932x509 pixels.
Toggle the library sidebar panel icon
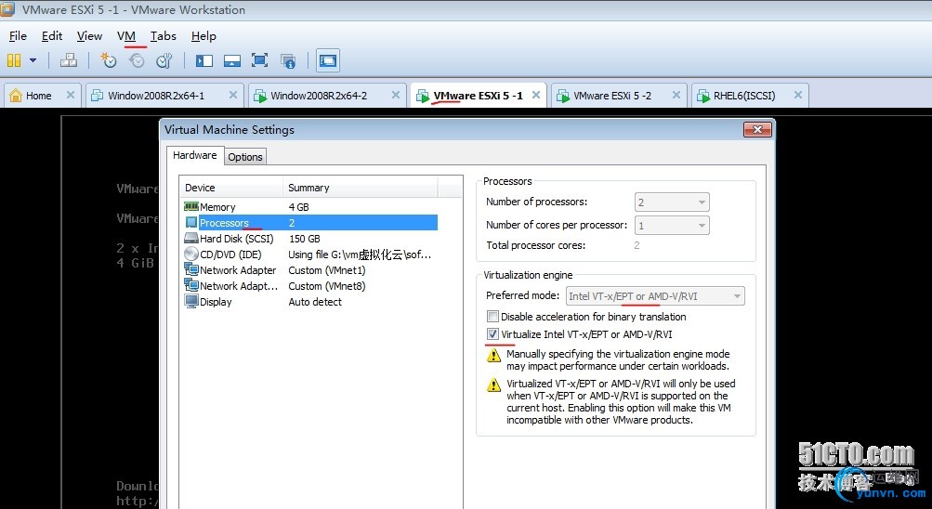[203, 60]
